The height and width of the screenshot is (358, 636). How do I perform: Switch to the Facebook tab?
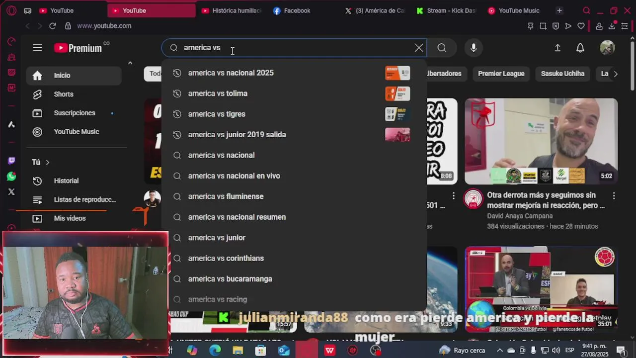pyautogui.click(x=292, y=10)
